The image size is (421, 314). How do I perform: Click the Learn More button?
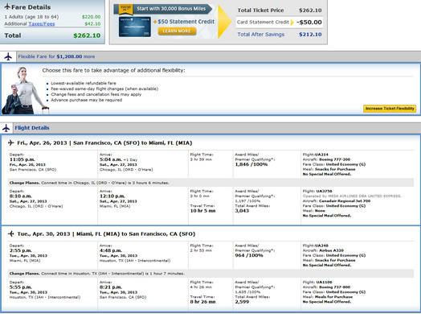(177, 31)
